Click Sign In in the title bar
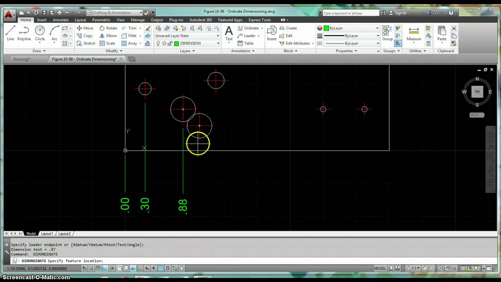The width and height of the screenshot is (501, 282). [x=401, y=13]
